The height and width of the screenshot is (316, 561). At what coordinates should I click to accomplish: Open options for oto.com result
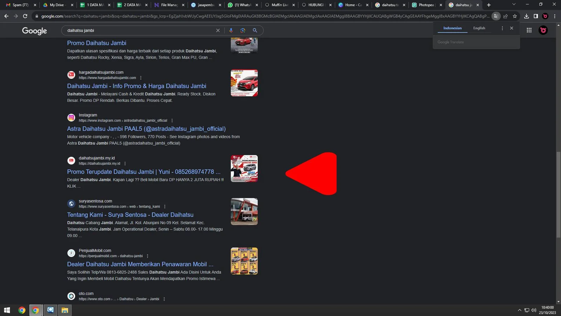164,299
